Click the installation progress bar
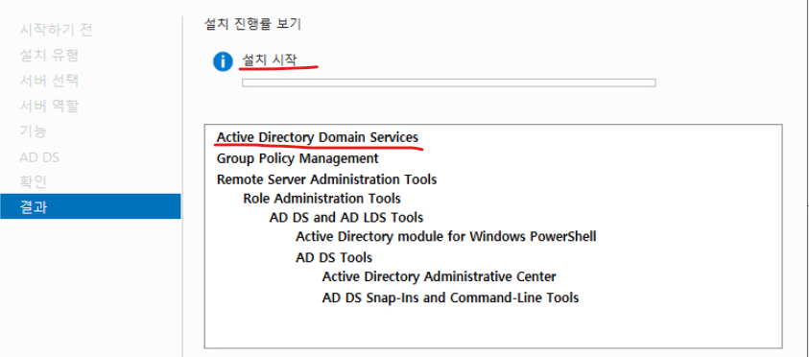 [449, 83]
